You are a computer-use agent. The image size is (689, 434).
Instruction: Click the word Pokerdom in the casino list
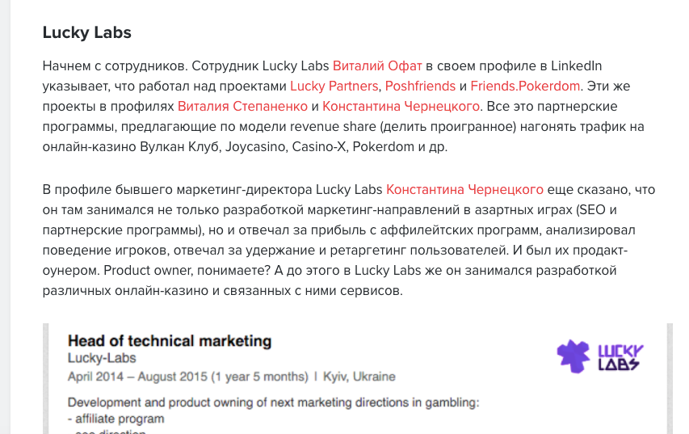coord(383,147)
